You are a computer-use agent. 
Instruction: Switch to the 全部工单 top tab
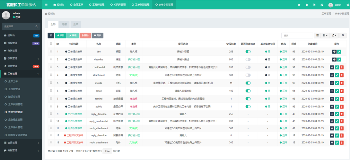pos(76,5)
